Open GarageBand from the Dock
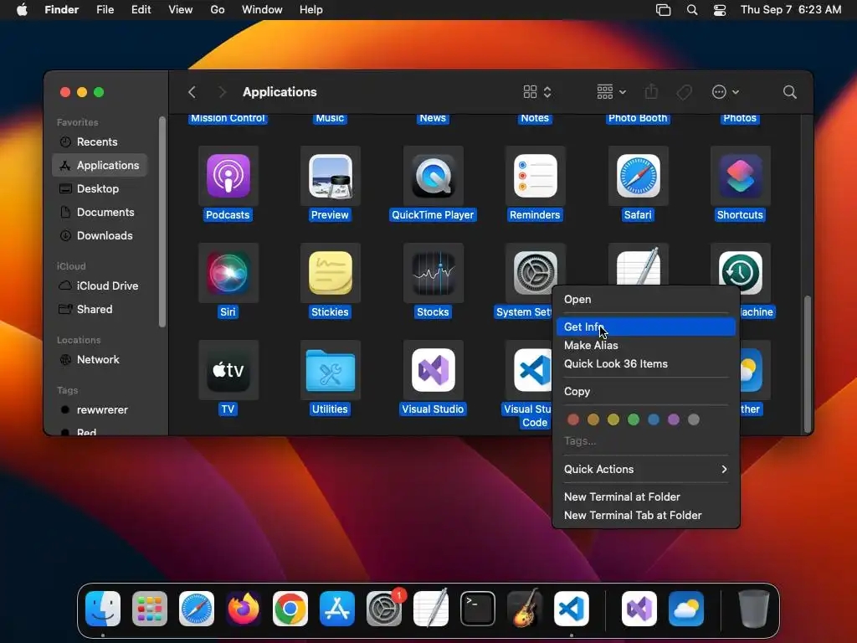The width and height of the screenshot is (857, 643). (x=525, y=609)
